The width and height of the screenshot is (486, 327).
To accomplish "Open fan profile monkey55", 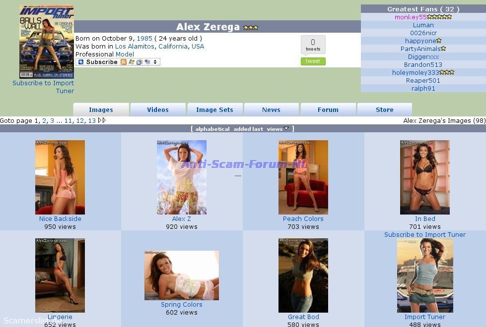I will 411,17.
